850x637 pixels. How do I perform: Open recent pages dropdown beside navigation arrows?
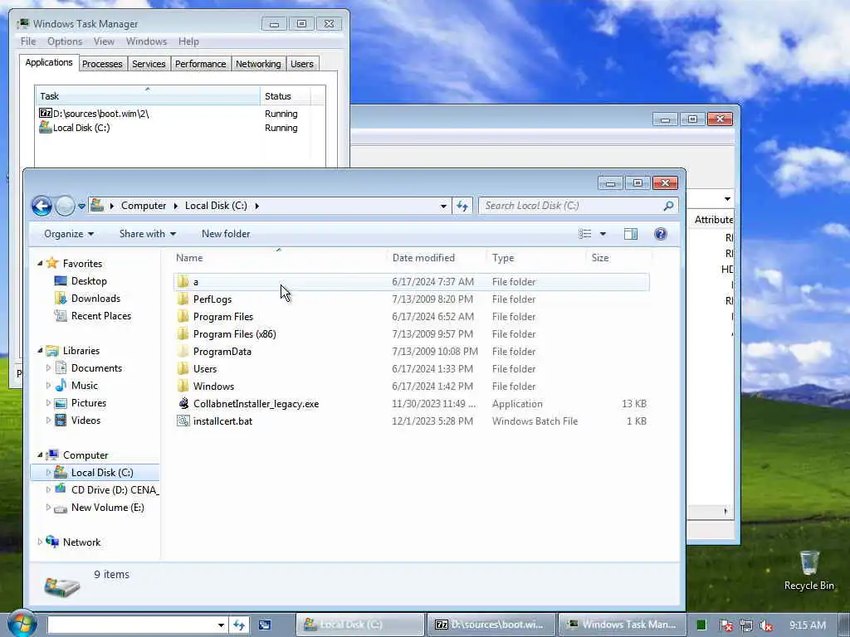[81, 207]
